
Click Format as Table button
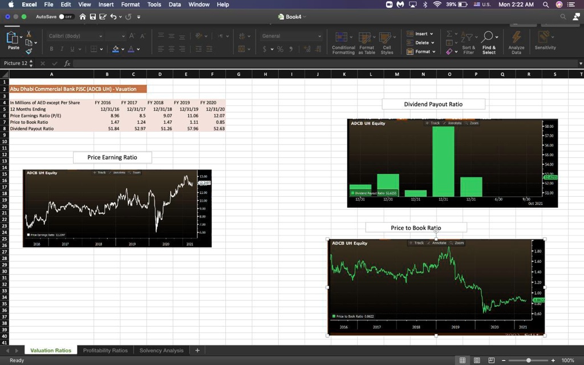pos(367,43)
